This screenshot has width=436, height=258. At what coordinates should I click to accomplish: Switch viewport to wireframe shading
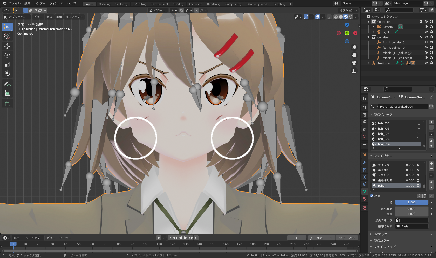[x=336, y=17]
